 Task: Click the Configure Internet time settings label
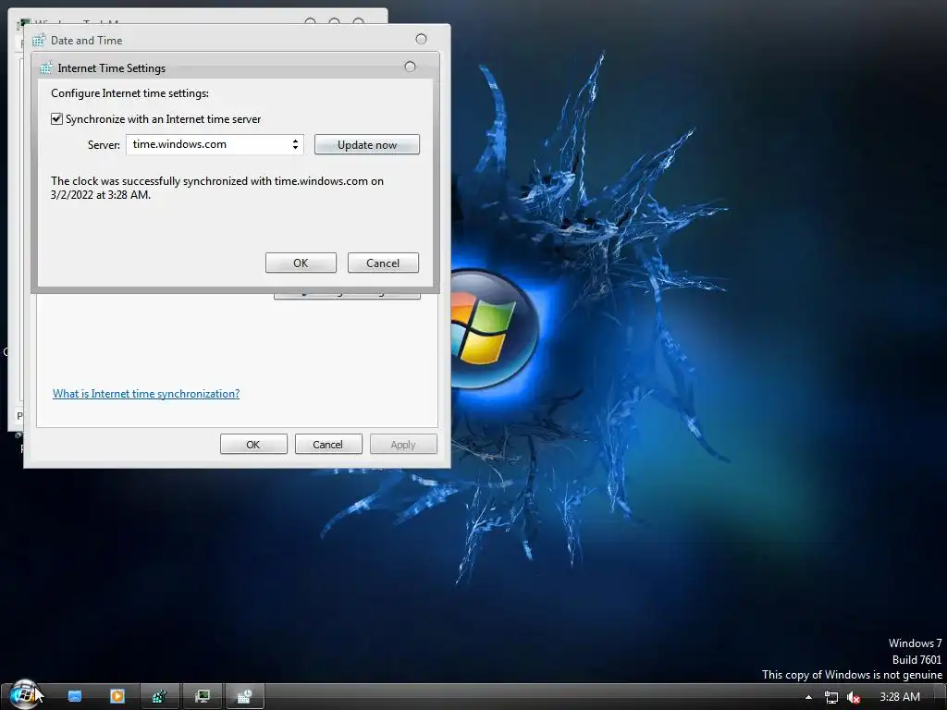129,93
